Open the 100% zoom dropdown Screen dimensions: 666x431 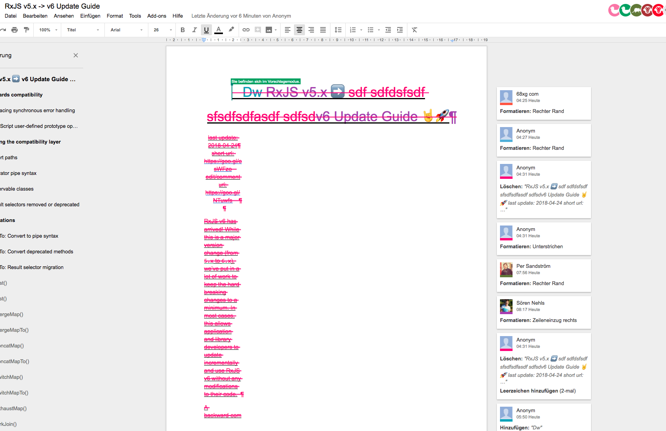tap(48, 30)
